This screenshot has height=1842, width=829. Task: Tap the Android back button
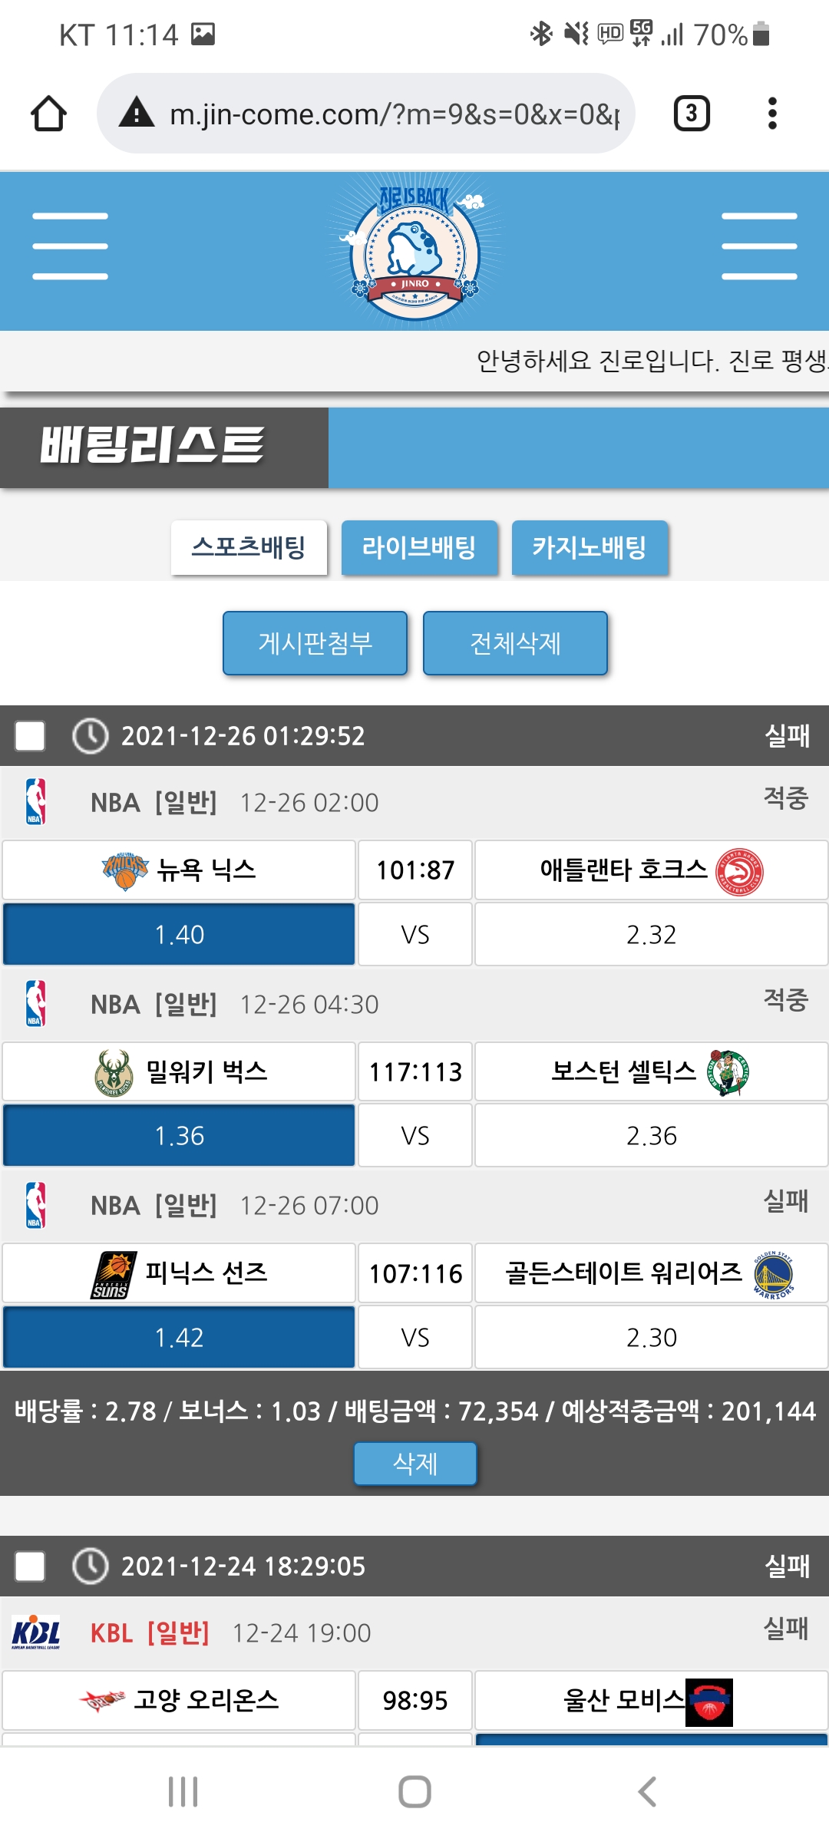(x=647, y=1792)
